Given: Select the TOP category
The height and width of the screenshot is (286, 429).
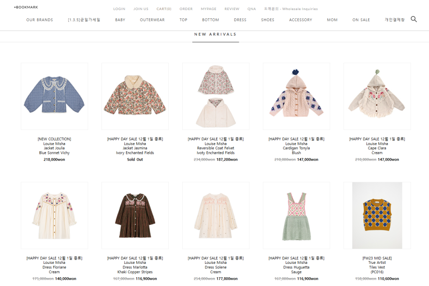Looking at the screenshot, I should (x=183, y=20).
